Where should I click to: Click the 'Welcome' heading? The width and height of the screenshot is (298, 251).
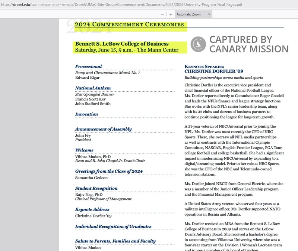[x=85, y=150]
